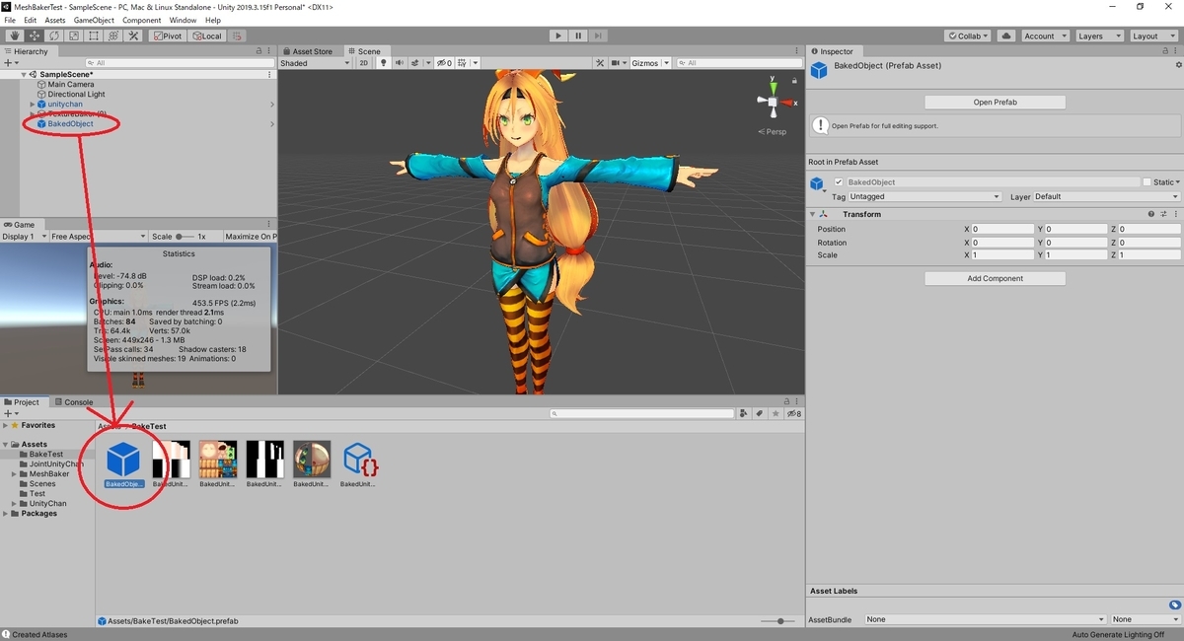Select the Move tool
1184x641 pixels.
click(x=35, y=36)
